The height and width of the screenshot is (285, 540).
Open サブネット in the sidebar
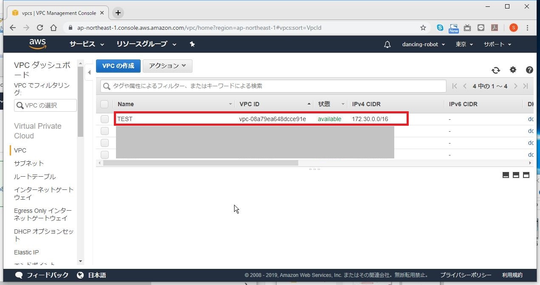(29, 164)
